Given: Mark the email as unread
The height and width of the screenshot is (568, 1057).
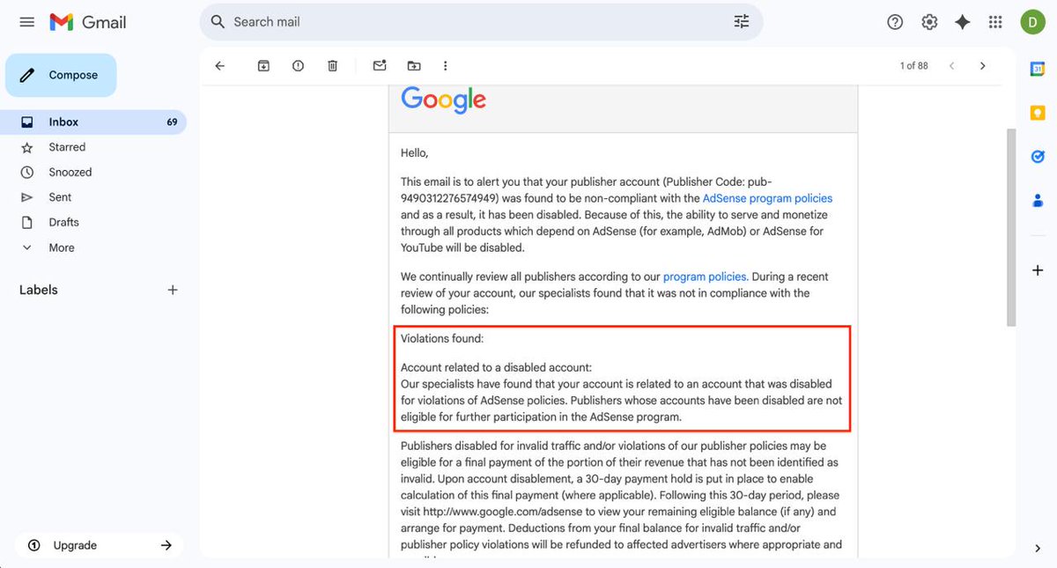Looking at the screenshot, I should [380, 66].
